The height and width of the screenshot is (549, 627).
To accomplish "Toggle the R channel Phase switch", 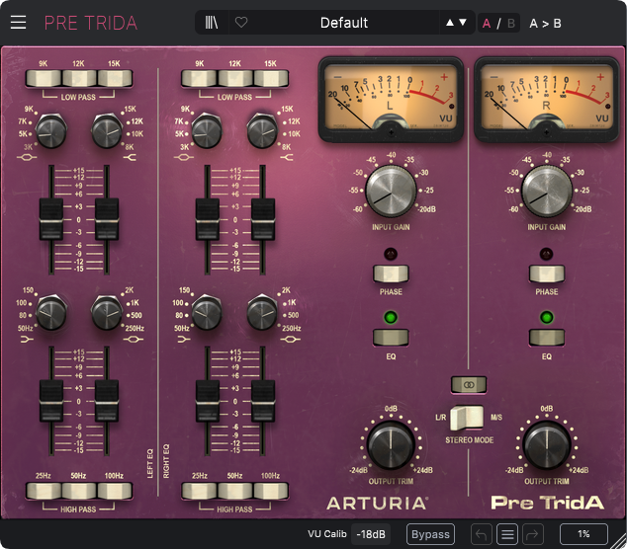I will click(x=547, y=274).
